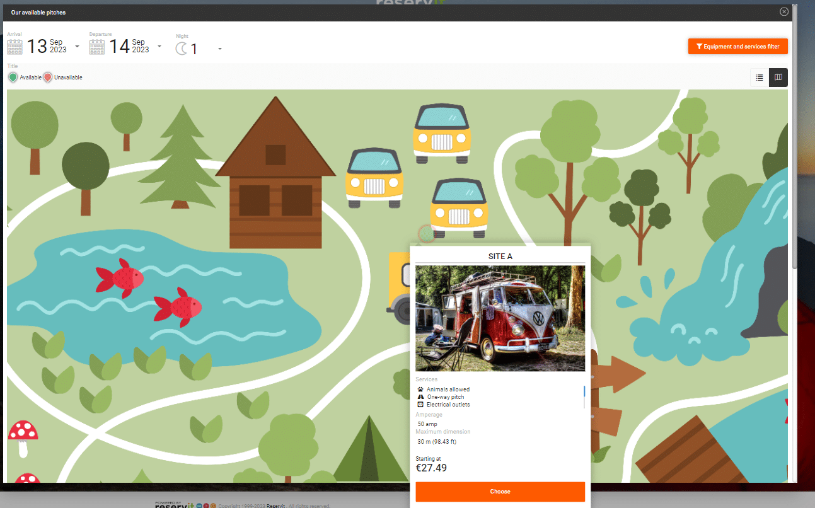Click the Electrical outlets icon
Image resolution: width=815 pixels, height=508 pixels.
coord(420,405)
